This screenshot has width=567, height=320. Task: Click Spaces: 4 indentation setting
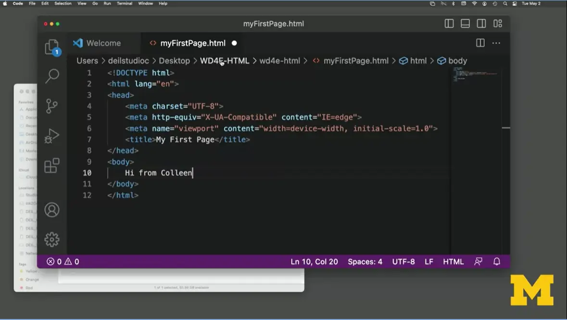point(365,261)
